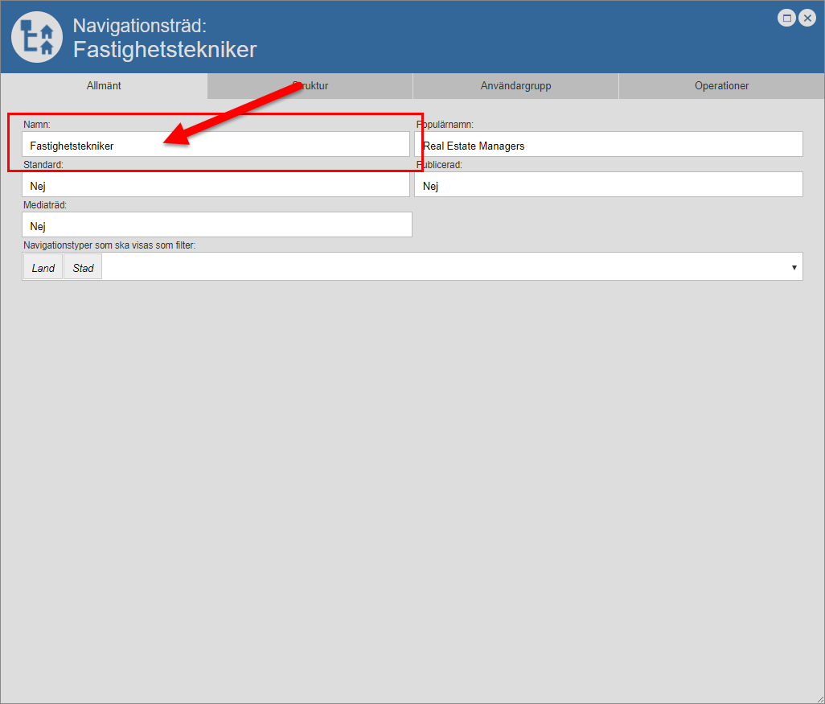
Task: Close the Fastighetstekniker dialog
Action: tap(807, 19)
